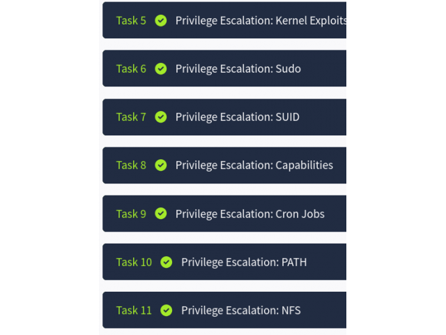Select the Task 10 label
The height and width of the screenshot is (335, 446).
[134, 262]
